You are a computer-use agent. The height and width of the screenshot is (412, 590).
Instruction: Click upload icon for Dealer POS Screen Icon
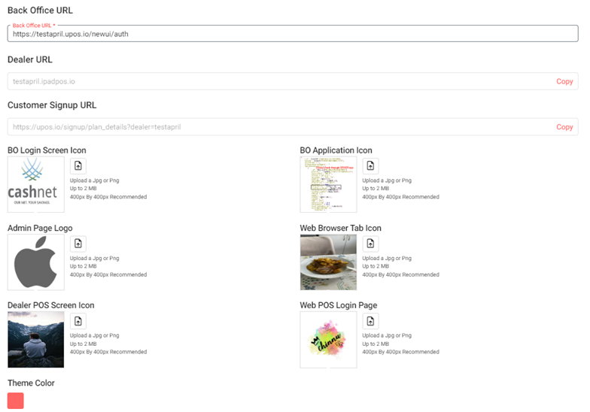(78, 321)
